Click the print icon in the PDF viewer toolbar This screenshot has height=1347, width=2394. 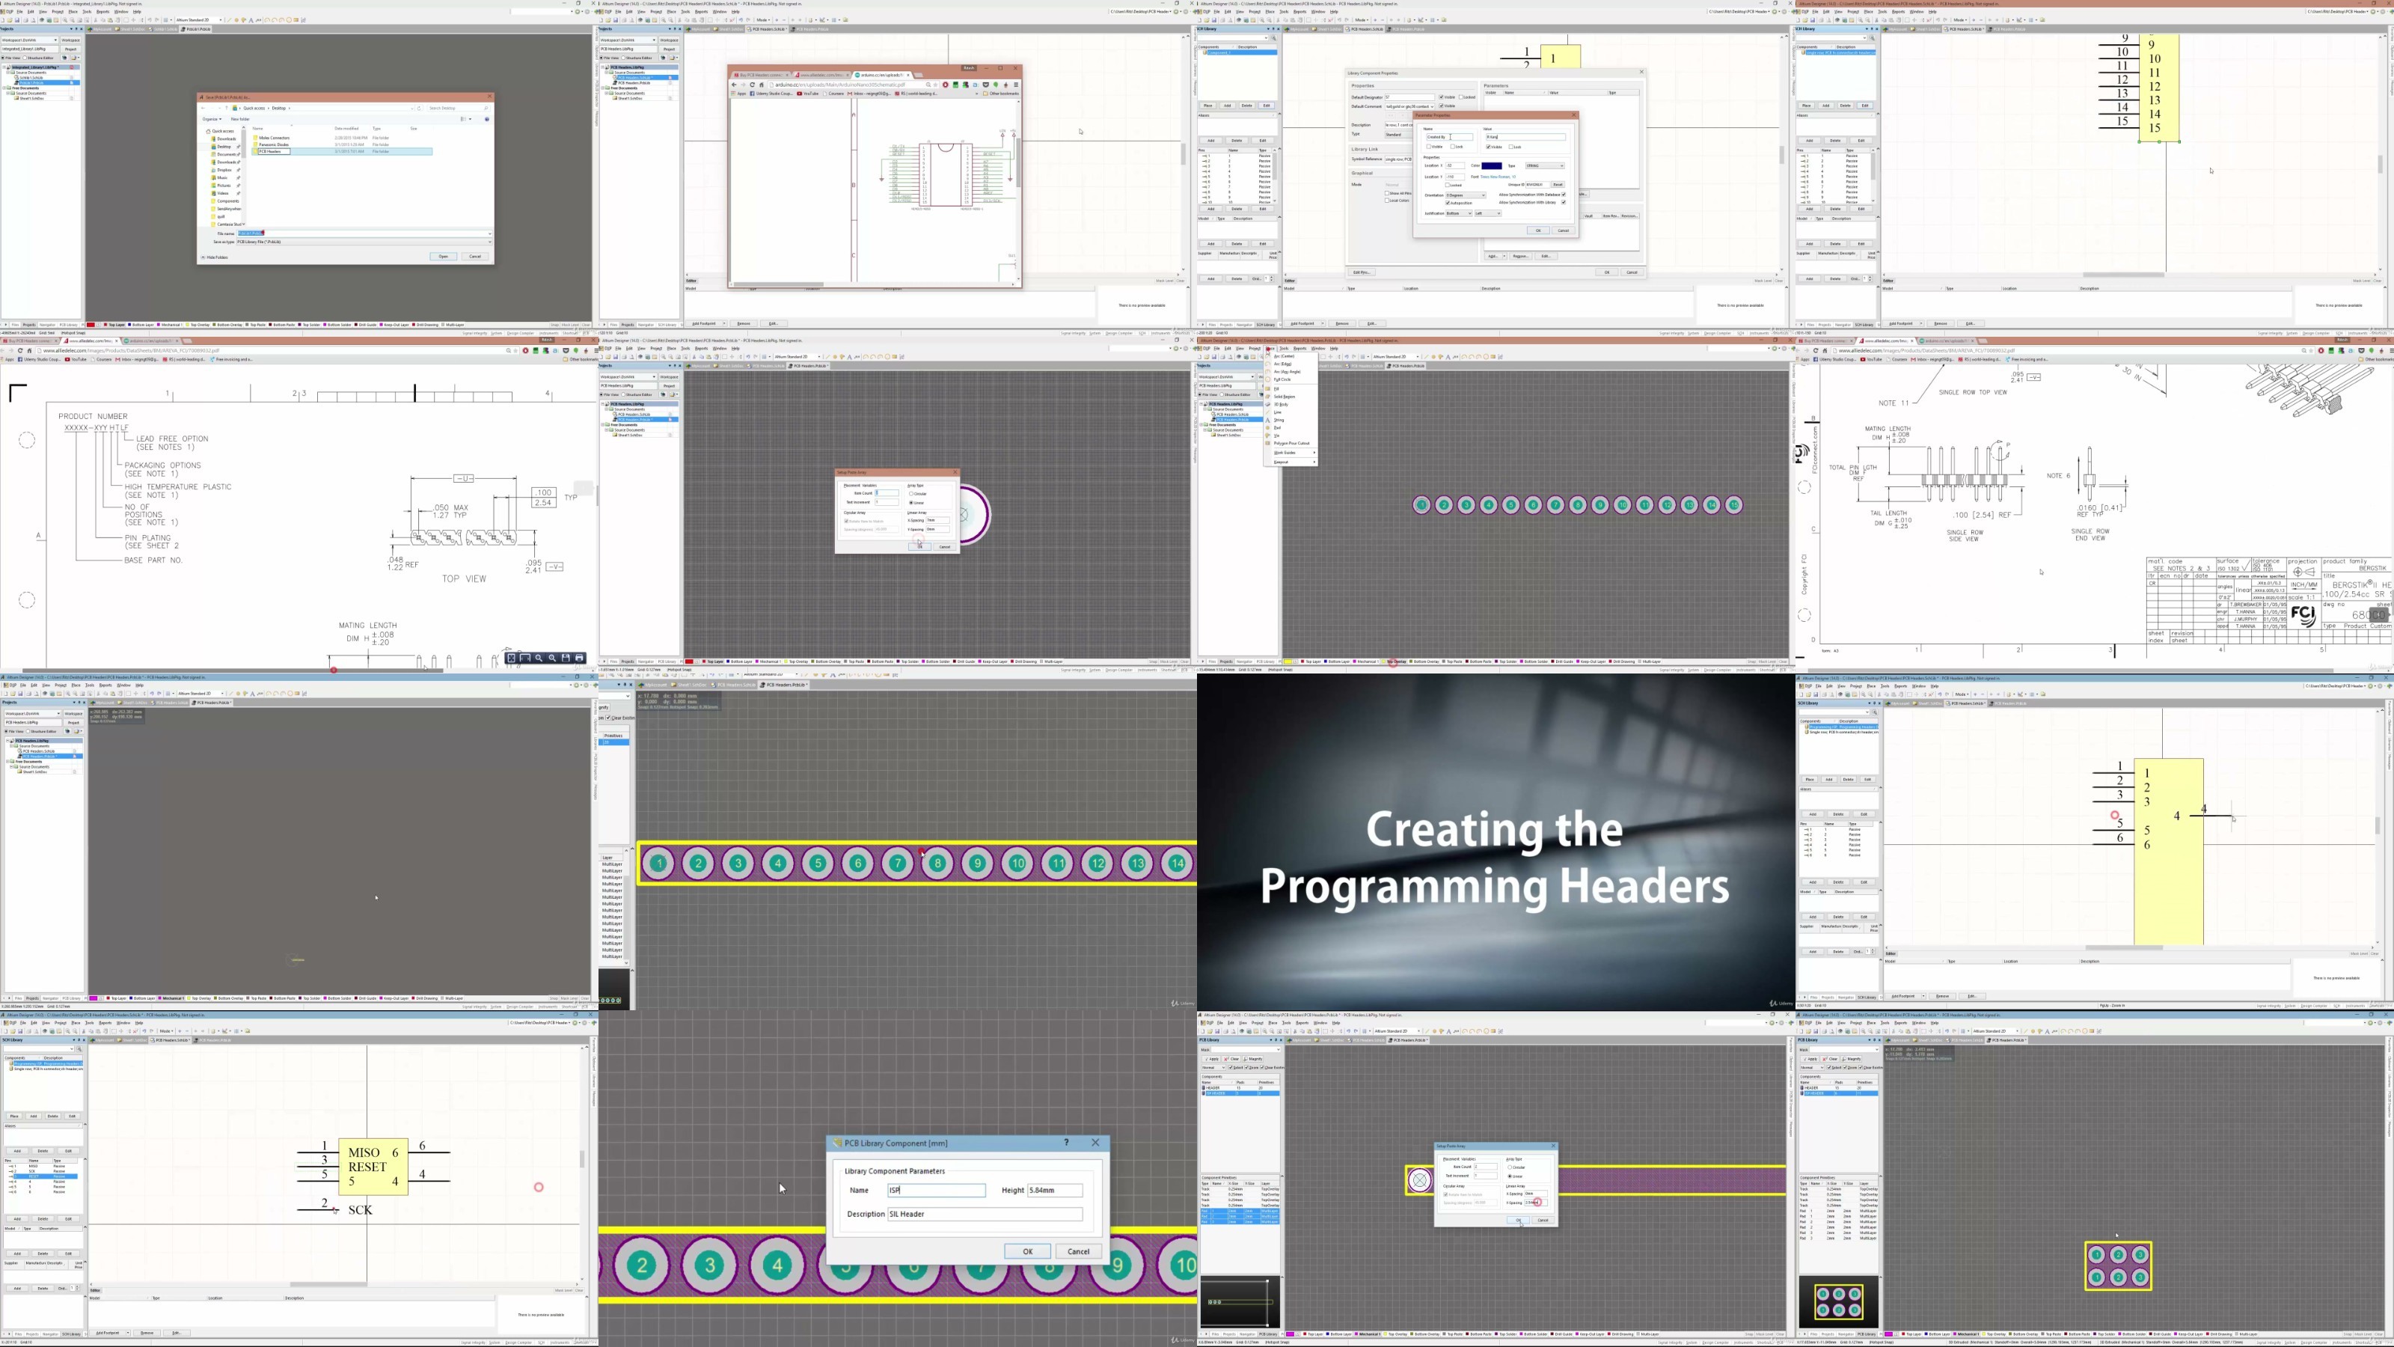point(579,659)
